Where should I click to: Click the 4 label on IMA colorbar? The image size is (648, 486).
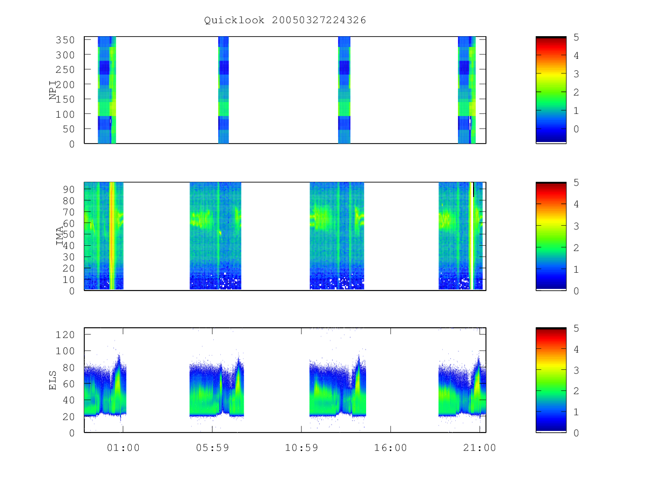coord(576,204)
